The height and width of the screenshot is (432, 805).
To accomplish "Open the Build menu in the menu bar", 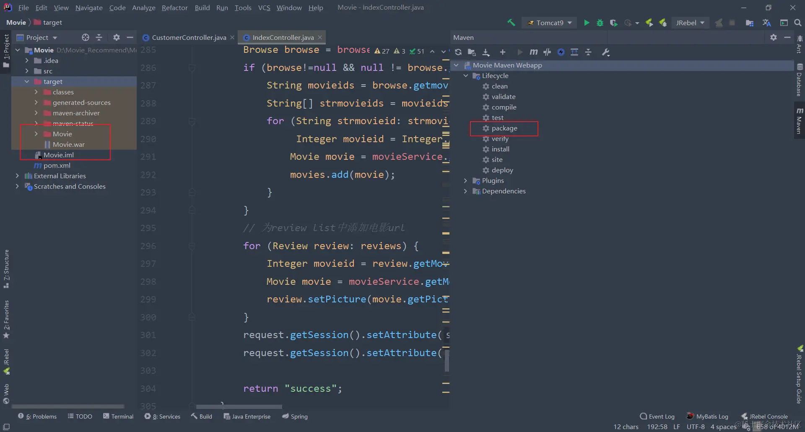I will 202,8.
